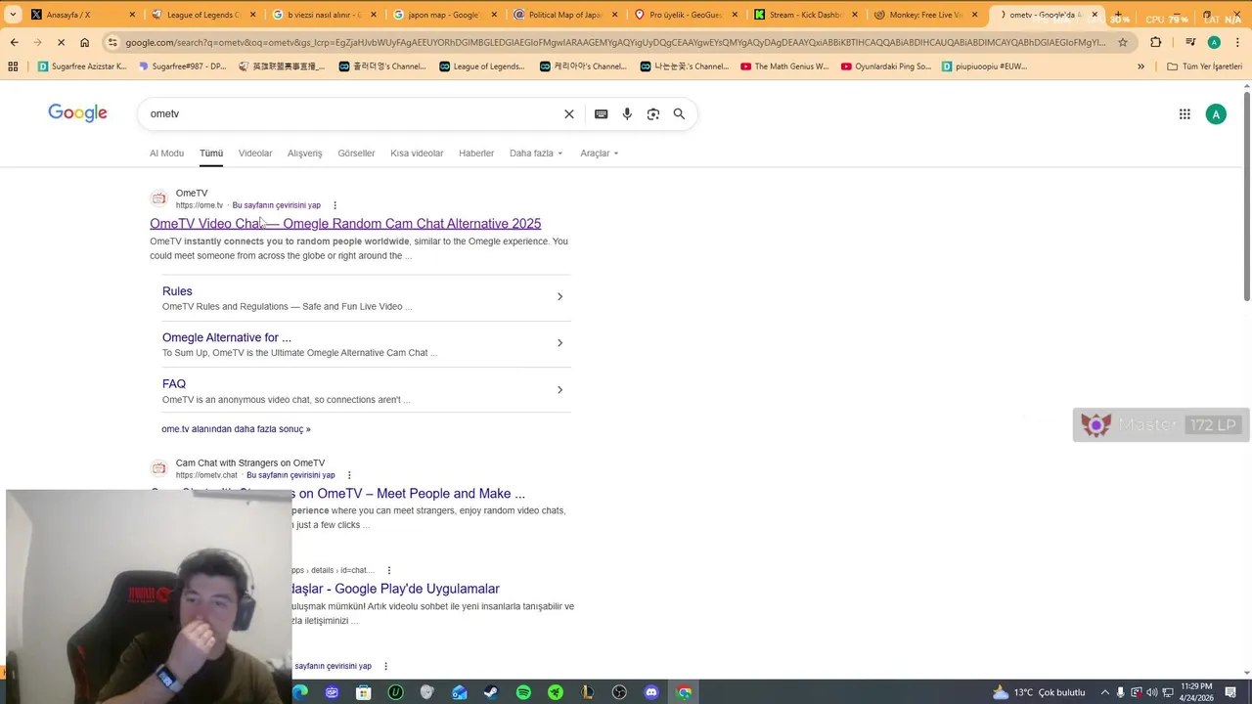
Task: Open OmeTV Video Chat result link
Action: [x=345, y=224]
